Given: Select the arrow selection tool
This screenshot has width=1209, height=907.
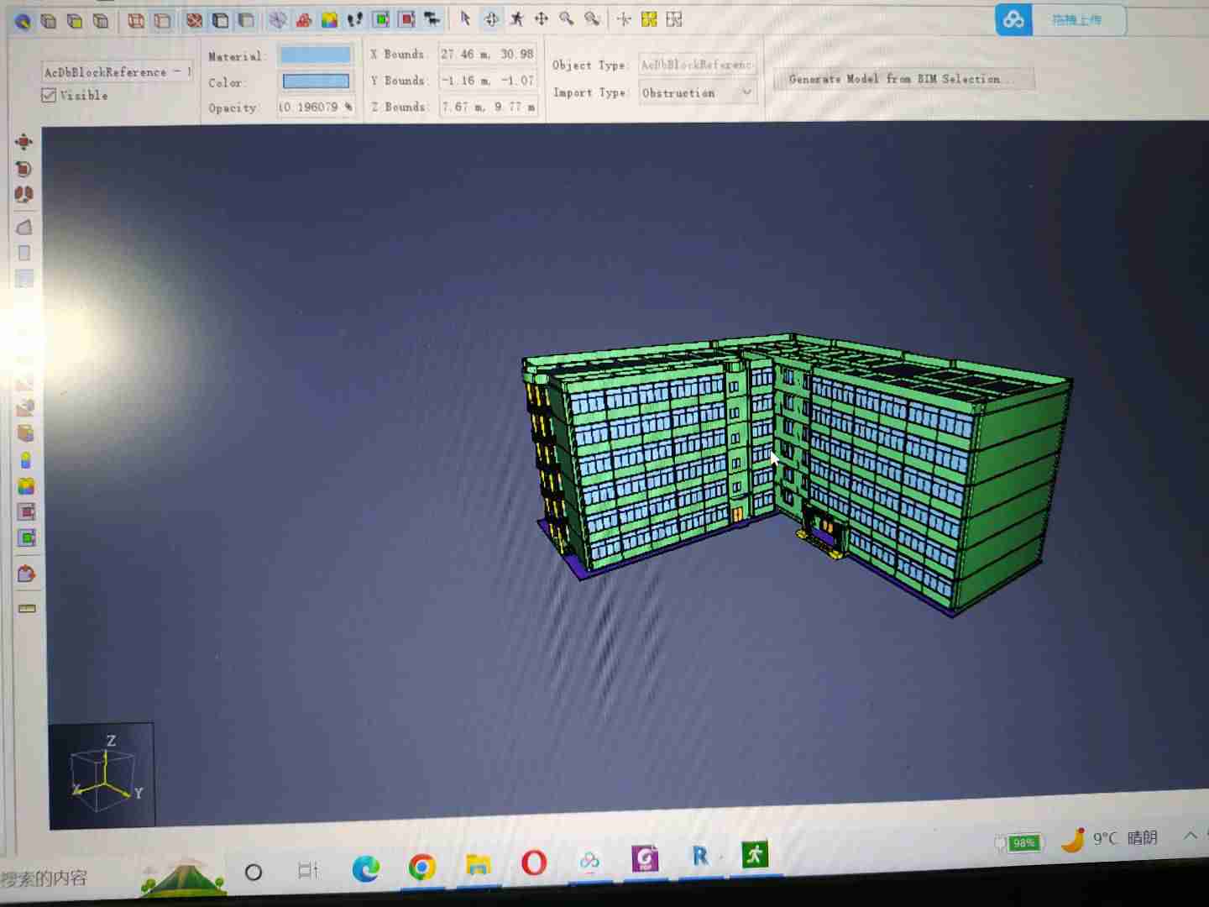Looking at the screenshot, I should 465,18.
